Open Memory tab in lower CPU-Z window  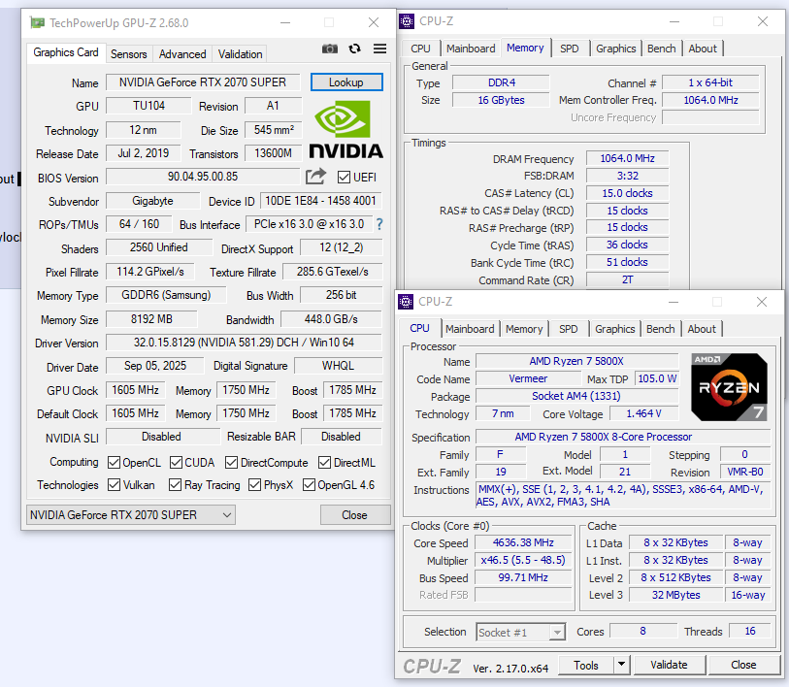(524, 329)
